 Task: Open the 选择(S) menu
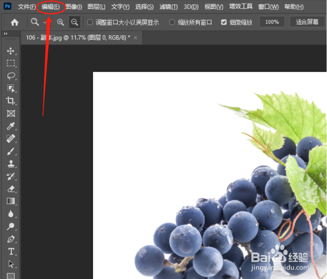pyautogui.click(x=144, y=7)
